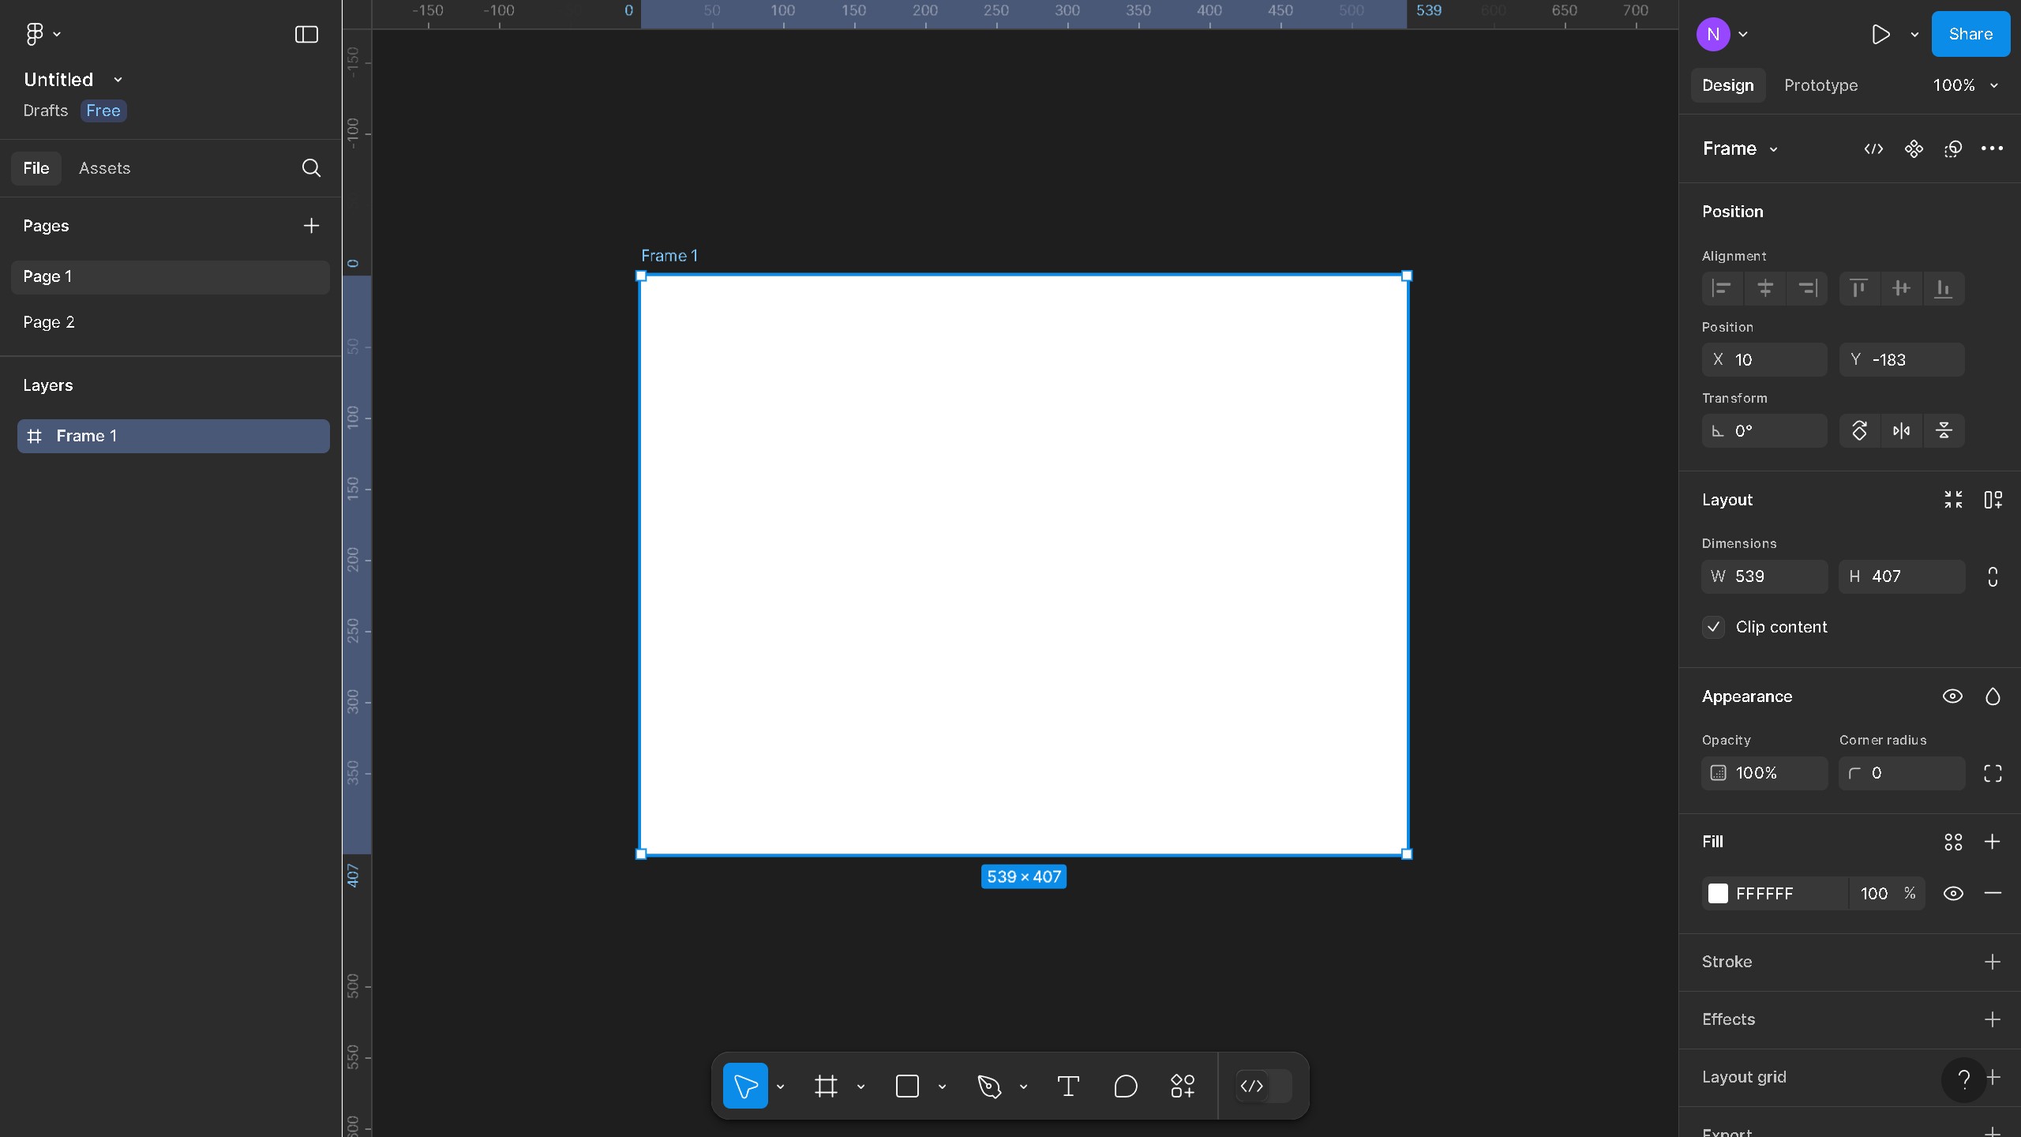The height and width of the screenshot is (1137, 2021).
Task: Hide the FFFFFF fill with the eye toggle
Action: coord(1954,893)
